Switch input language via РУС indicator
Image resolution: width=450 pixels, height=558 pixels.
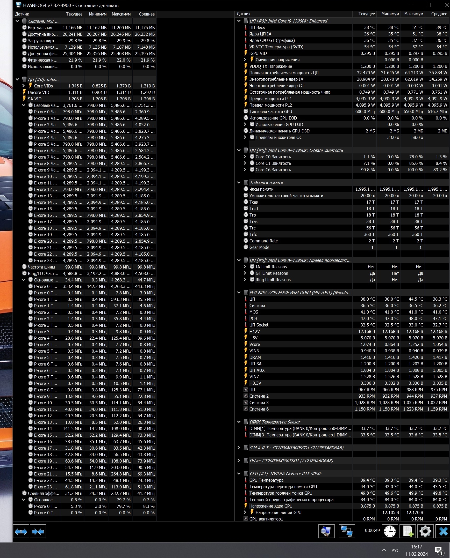coord(396,550)
